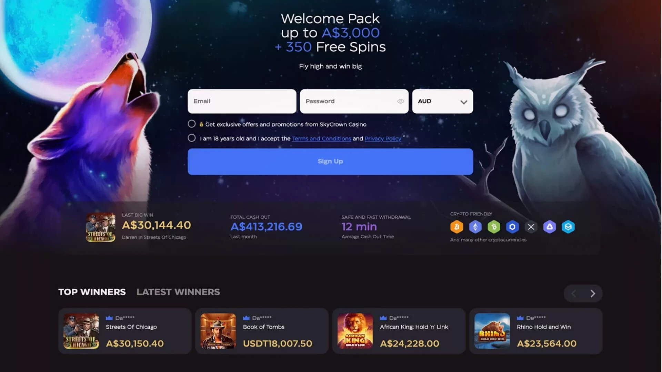Click the cyan cube crypto icon
Screen dimensions: 662x372
coord(568,227)
